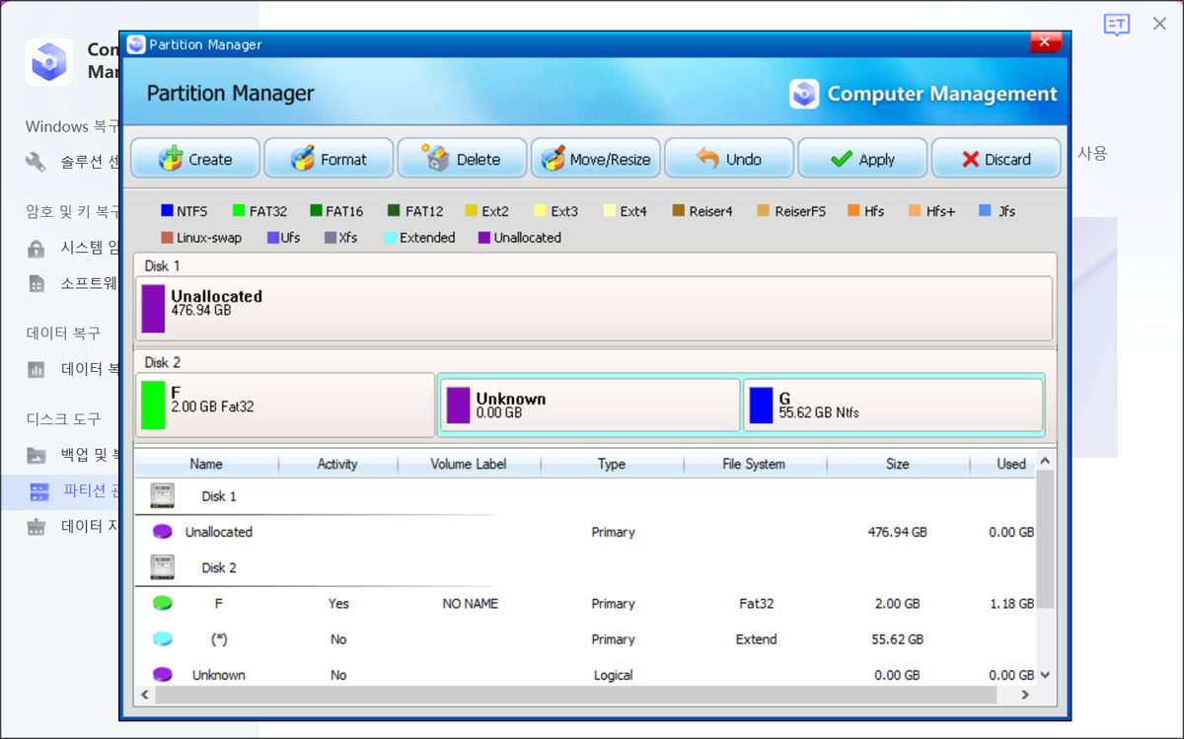Sort by the Used column header
Viewport: 1184px width, 739px height.
(1002, 464)
